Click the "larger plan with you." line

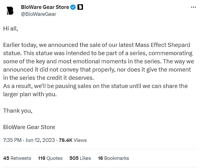point(30,94)
